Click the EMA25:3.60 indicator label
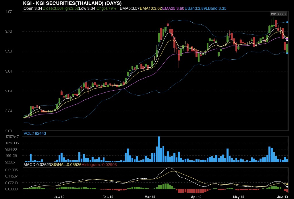Screen dimensions: 294x199 [x=173, y=8]
